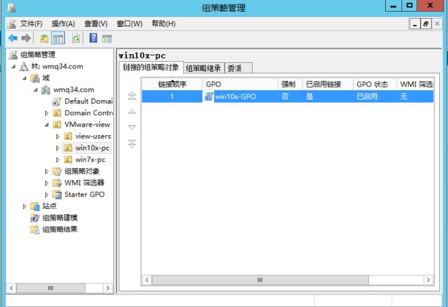The height and width of the screenshot is (307, 448).
Task: Switch to 链接的组策略对象 tab
Action: (x=151, y=67)
